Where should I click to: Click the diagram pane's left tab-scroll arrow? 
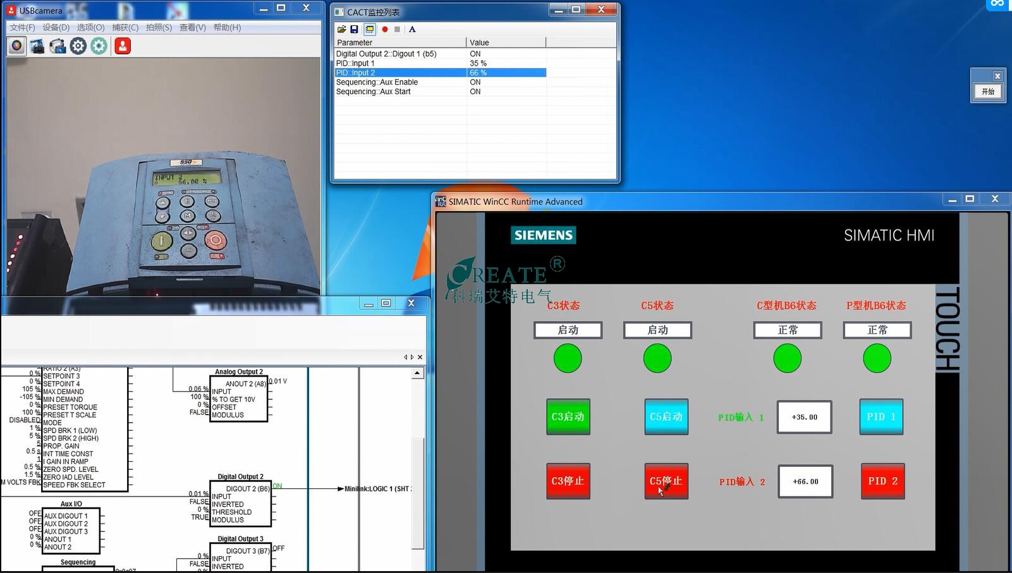click(x=405, y=357)
